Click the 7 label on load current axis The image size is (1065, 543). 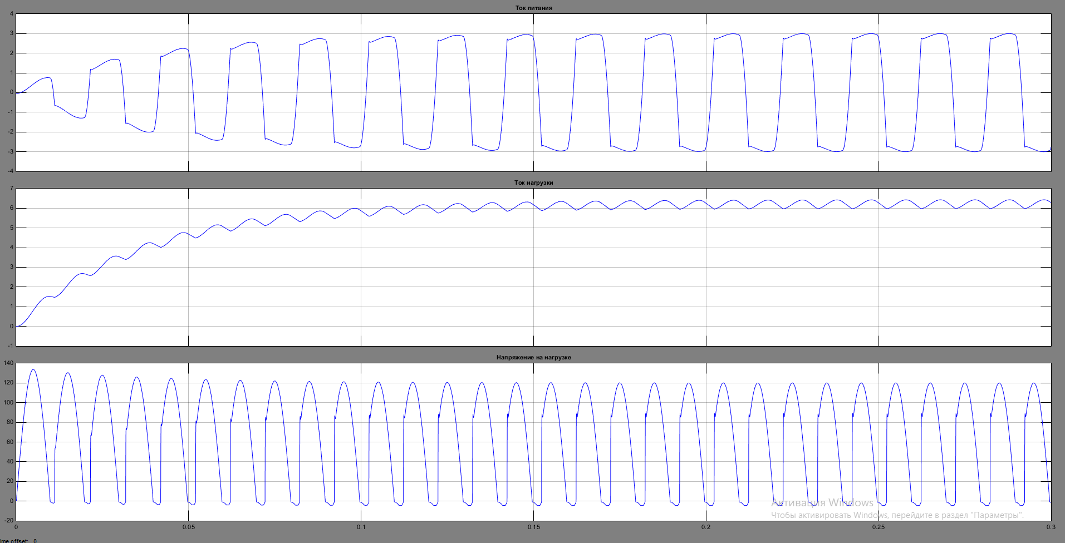point(11,188)
